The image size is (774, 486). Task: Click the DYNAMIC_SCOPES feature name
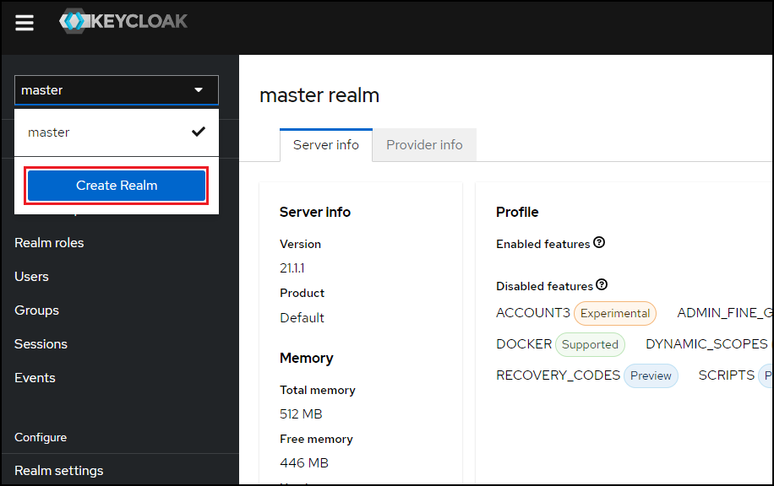(x=706, y=344)
